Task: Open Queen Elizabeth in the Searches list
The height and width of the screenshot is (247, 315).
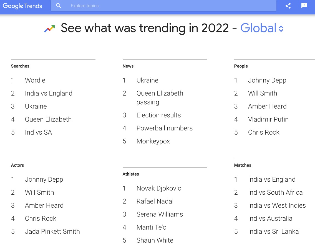Action: click(x=48, y=119)
